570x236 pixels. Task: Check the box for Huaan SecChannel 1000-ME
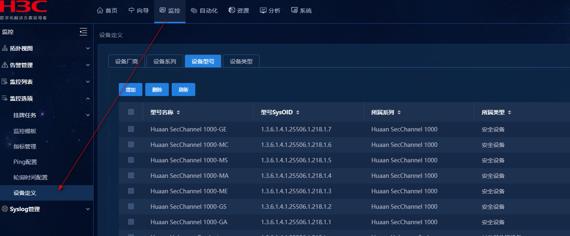point(131,191)
